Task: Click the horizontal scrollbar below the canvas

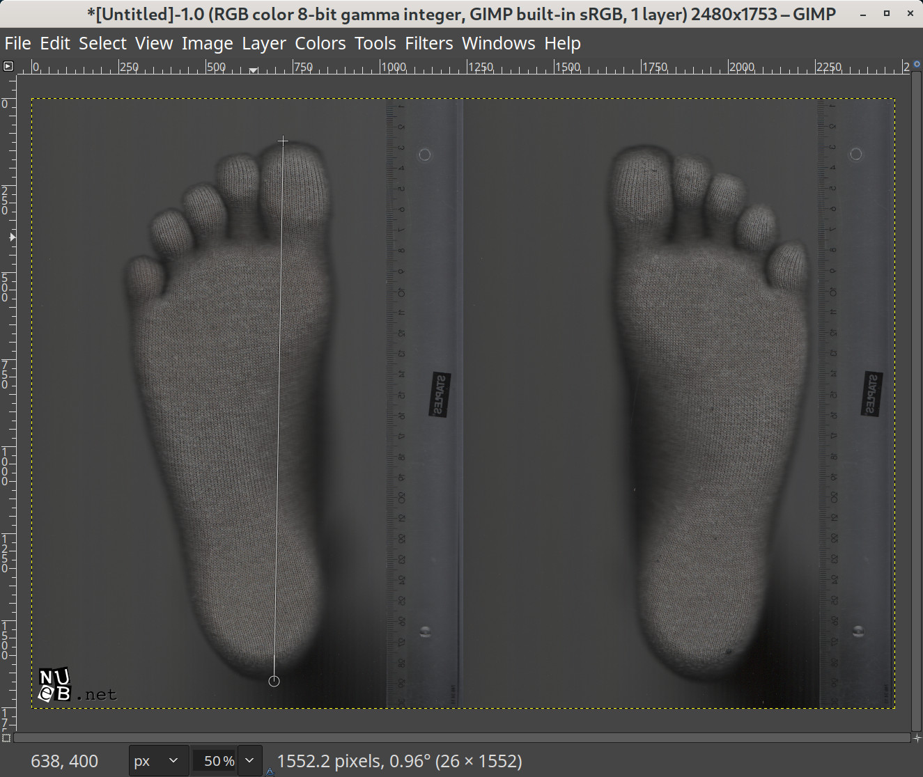Action: coord(461,737)
